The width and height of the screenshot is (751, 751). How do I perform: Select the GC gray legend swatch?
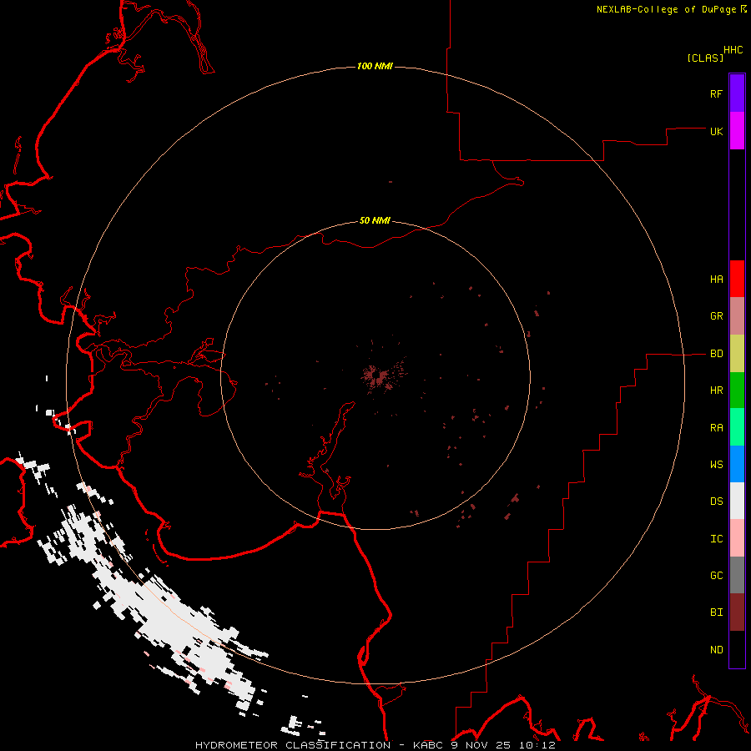[x=737, y=575]
